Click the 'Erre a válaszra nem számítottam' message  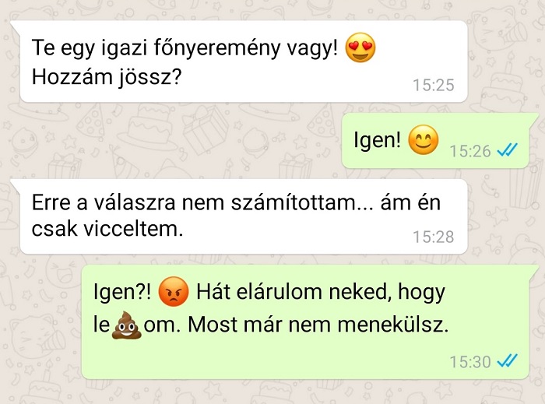[244, 216]
